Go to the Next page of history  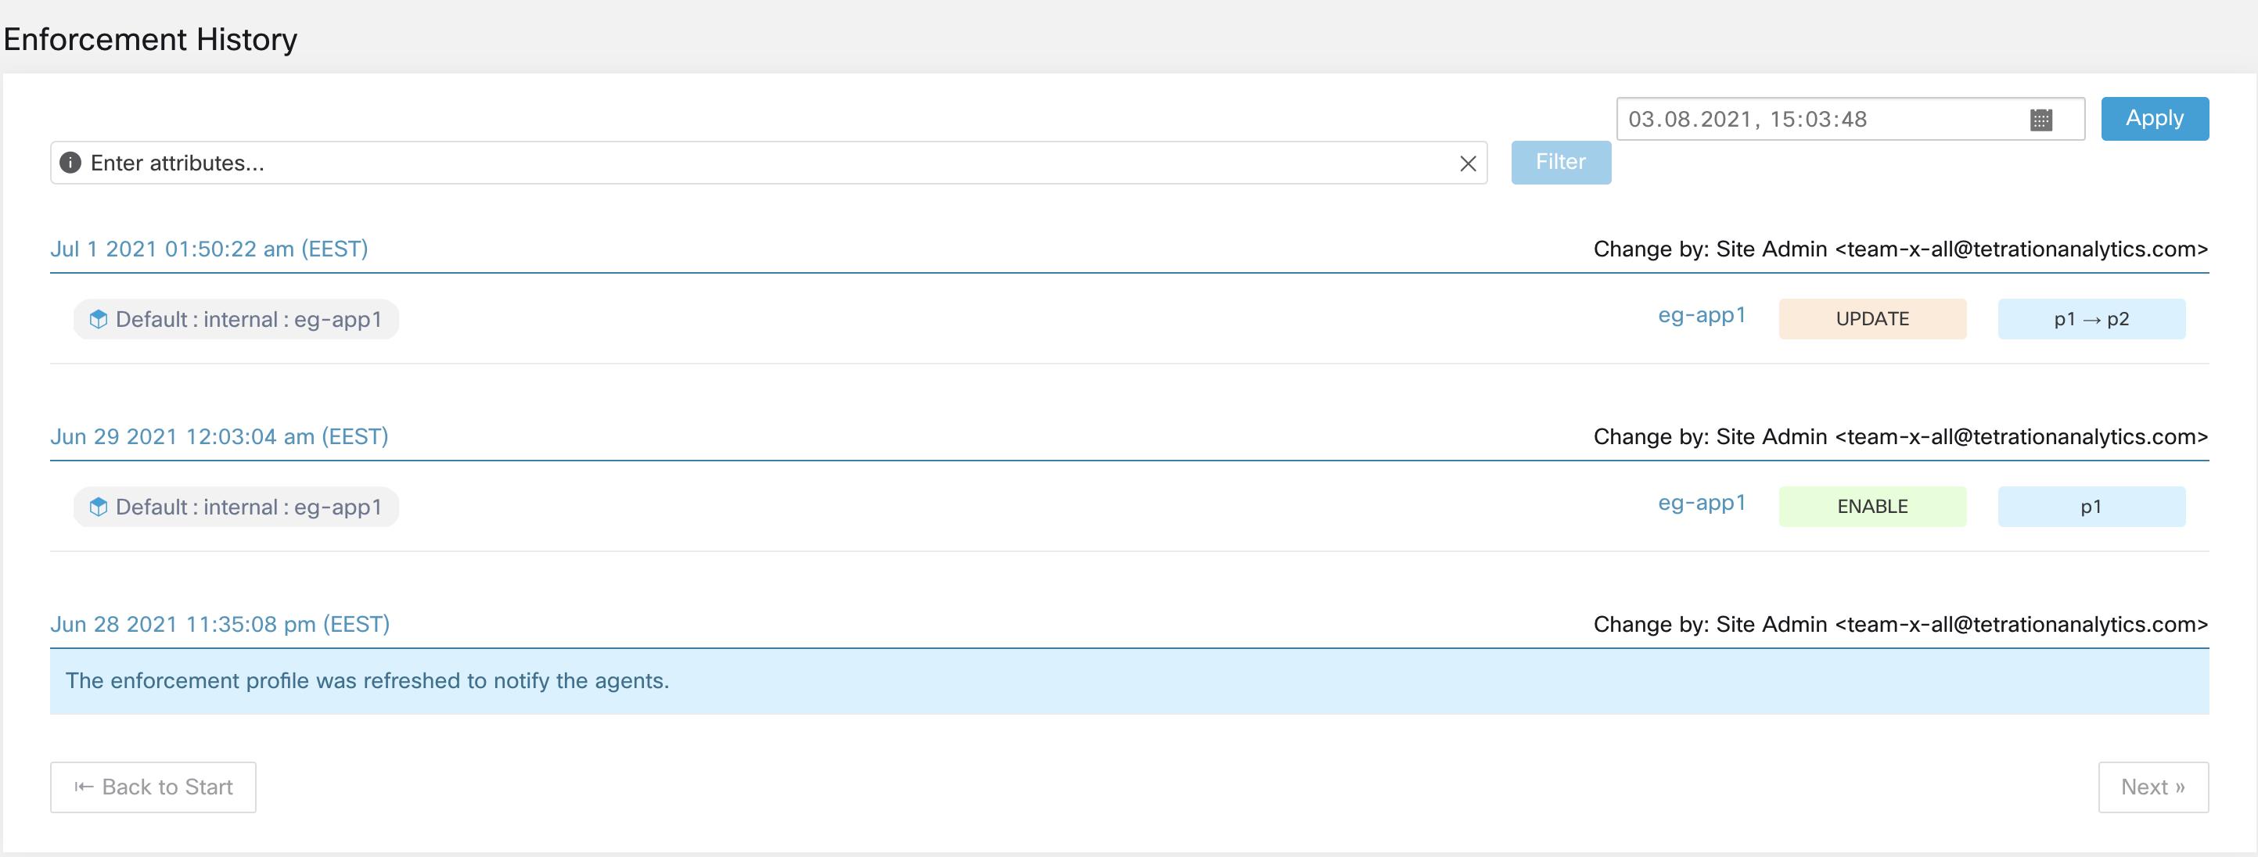[x=2153, y=787]
